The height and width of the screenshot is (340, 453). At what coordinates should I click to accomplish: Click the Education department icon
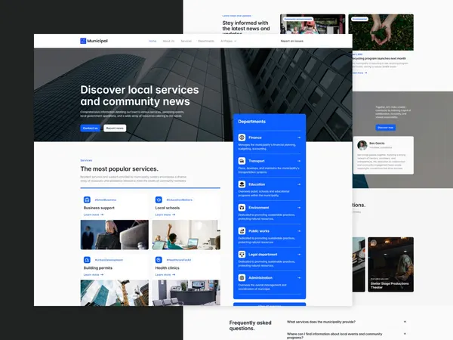(242, 184)
